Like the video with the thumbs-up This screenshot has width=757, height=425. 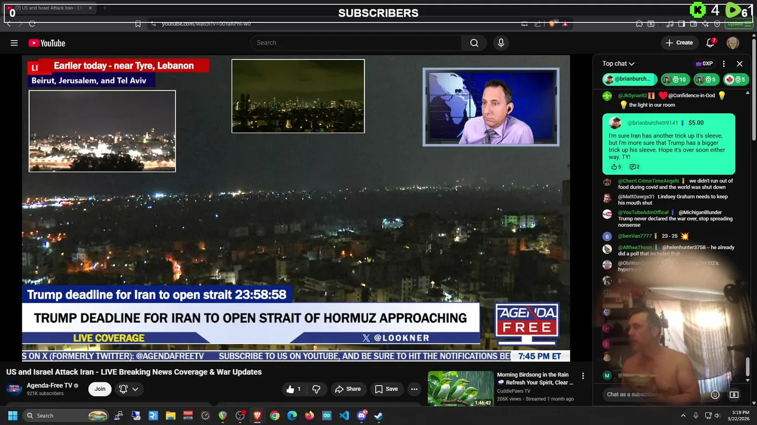[295, 389]
